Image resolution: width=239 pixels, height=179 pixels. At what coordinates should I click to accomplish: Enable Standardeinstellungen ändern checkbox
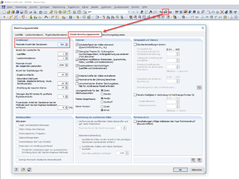135,45
